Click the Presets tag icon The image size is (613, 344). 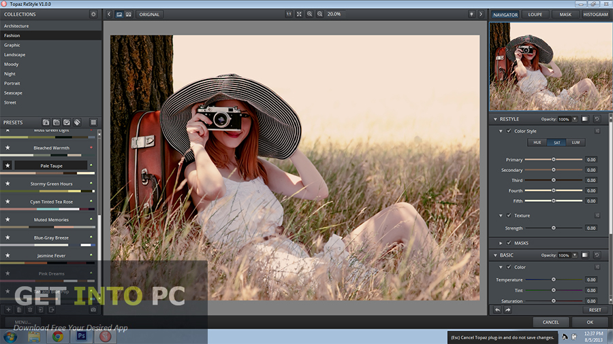(77, 122)
